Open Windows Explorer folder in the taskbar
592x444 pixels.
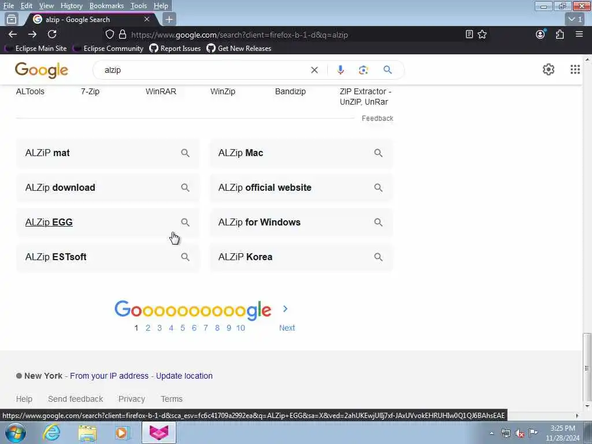point(88,432)
